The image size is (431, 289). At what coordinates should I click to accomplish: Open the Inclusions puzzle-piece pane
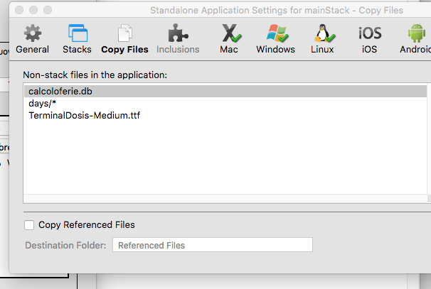tap(178, 39)
